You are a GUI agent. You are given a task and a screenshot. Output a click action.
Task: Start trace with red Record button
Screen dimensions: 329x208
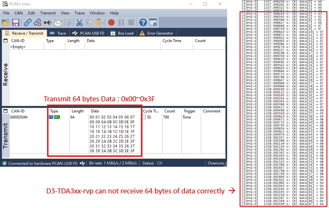click(111, 23)
